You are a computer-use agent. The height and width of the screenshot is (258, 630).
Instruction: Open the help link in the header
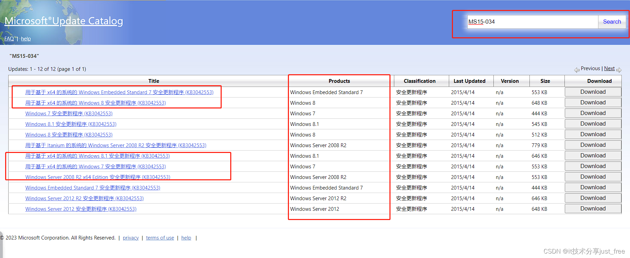click(26, 39)
